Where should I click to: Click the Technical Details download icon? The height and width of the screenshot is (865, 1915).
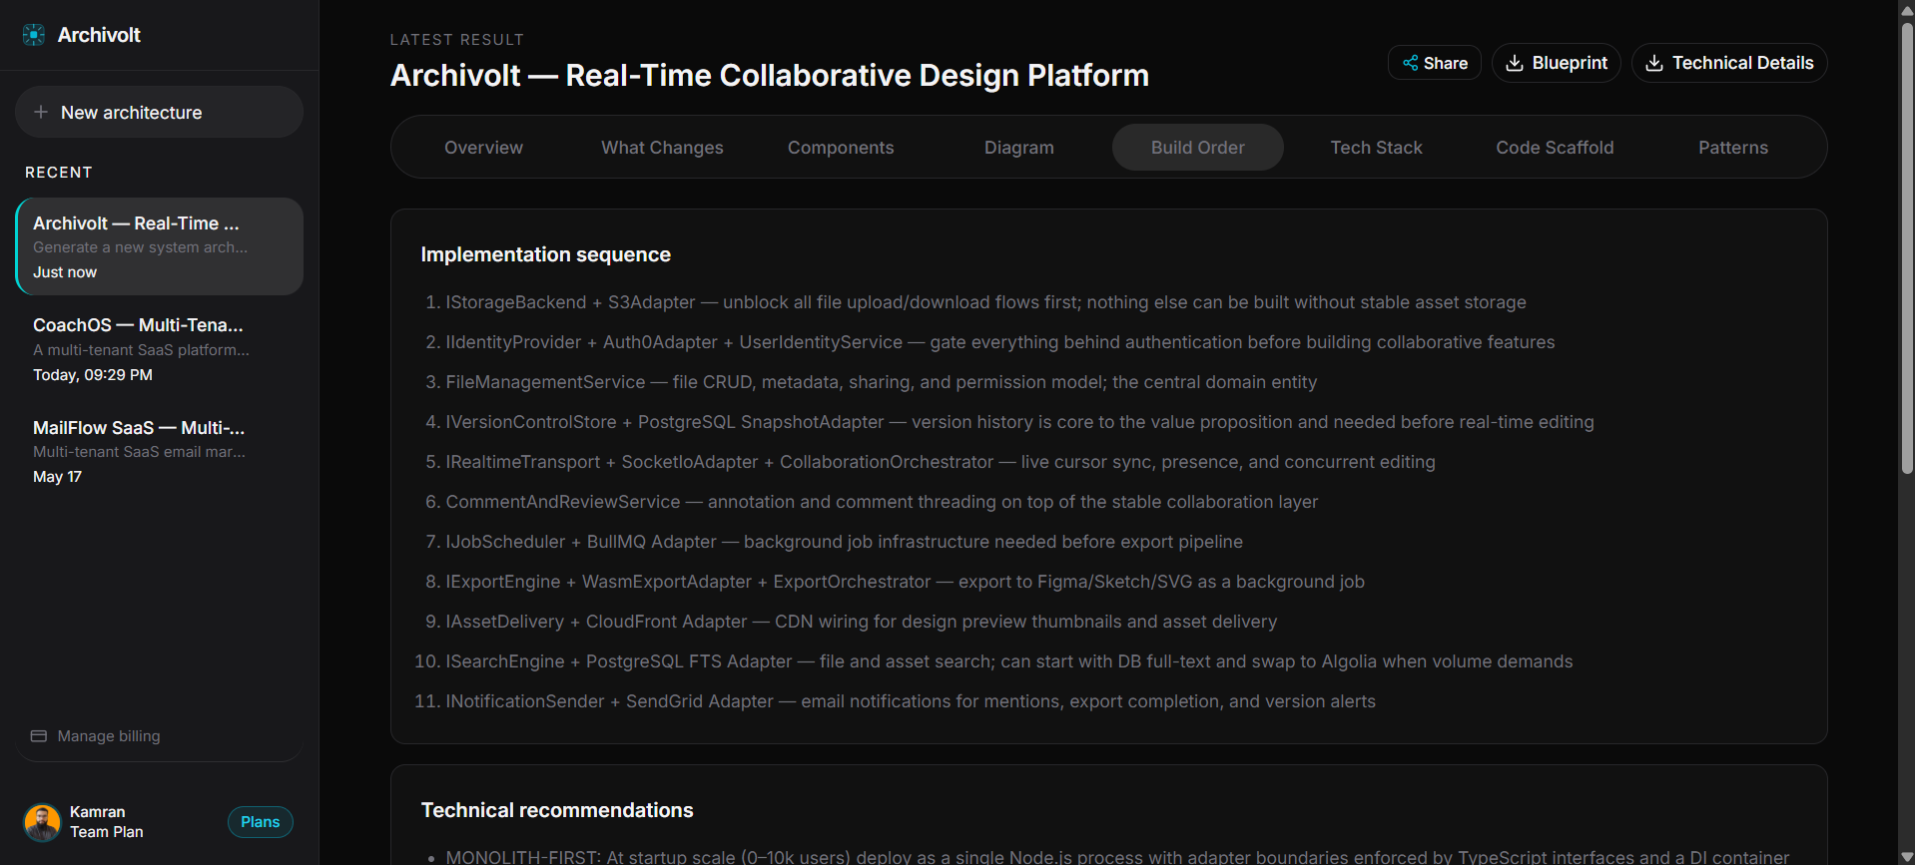pos(1654,63)
